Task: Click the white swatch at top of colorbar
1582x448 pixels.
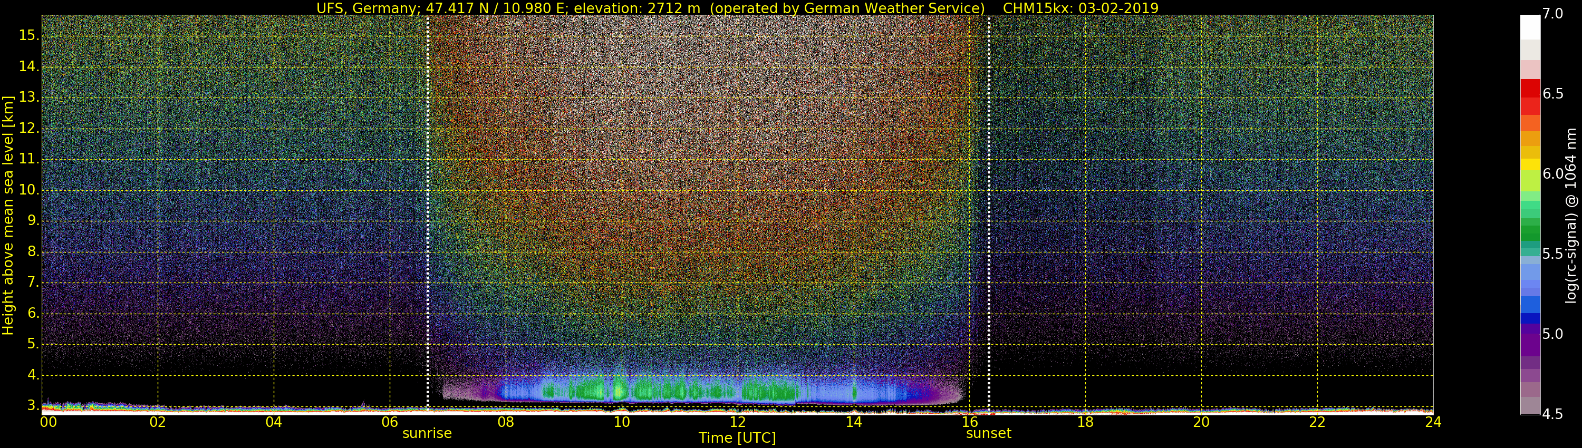Action: [1530, 27]
